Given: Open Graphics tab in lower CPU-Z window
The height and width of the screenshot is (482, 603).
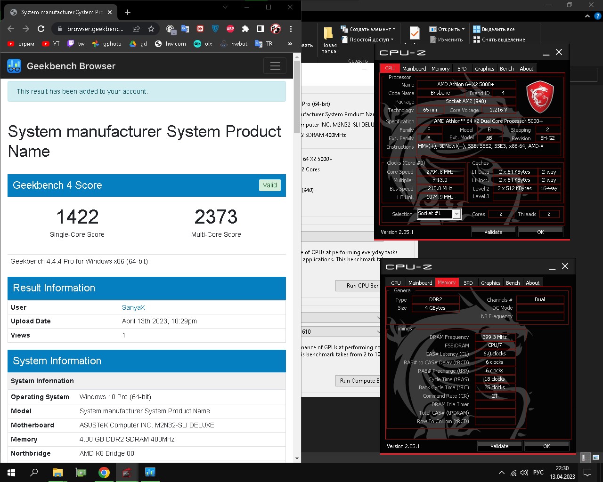Looking at the screenshot, I should [x=491, y=283].
